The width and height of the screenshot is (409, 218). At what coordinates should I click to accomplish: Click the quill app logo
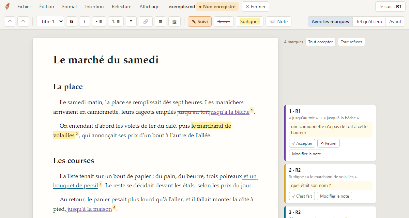coord(7,6)
